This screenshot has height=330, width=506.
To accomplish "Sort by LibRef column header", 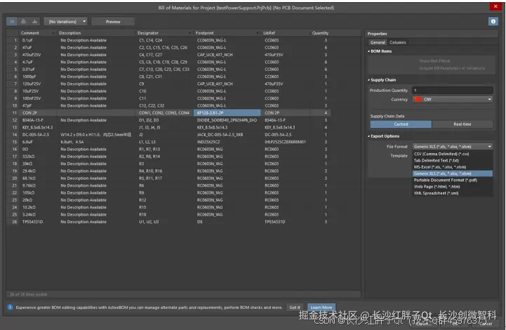I will pyautogui.click(x=269, y=33).
